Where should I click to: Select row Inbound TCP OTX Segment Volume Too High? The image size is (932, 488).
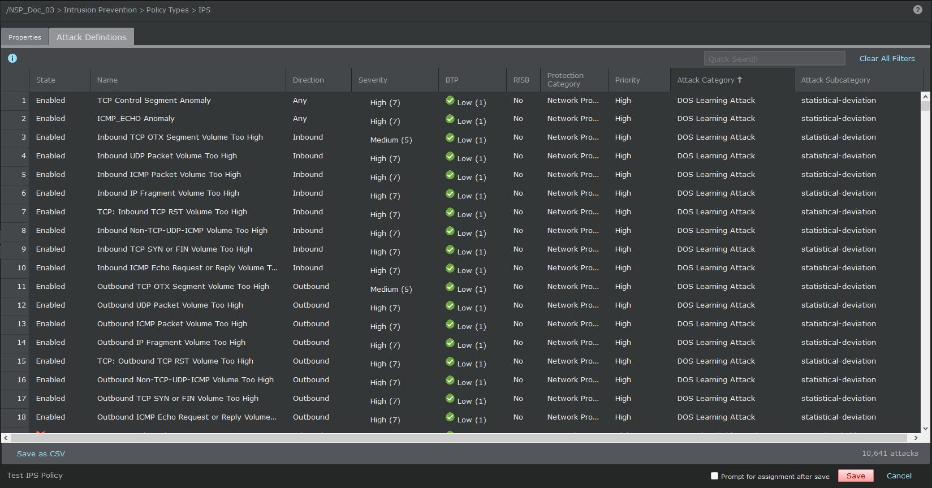coord(461,137)
